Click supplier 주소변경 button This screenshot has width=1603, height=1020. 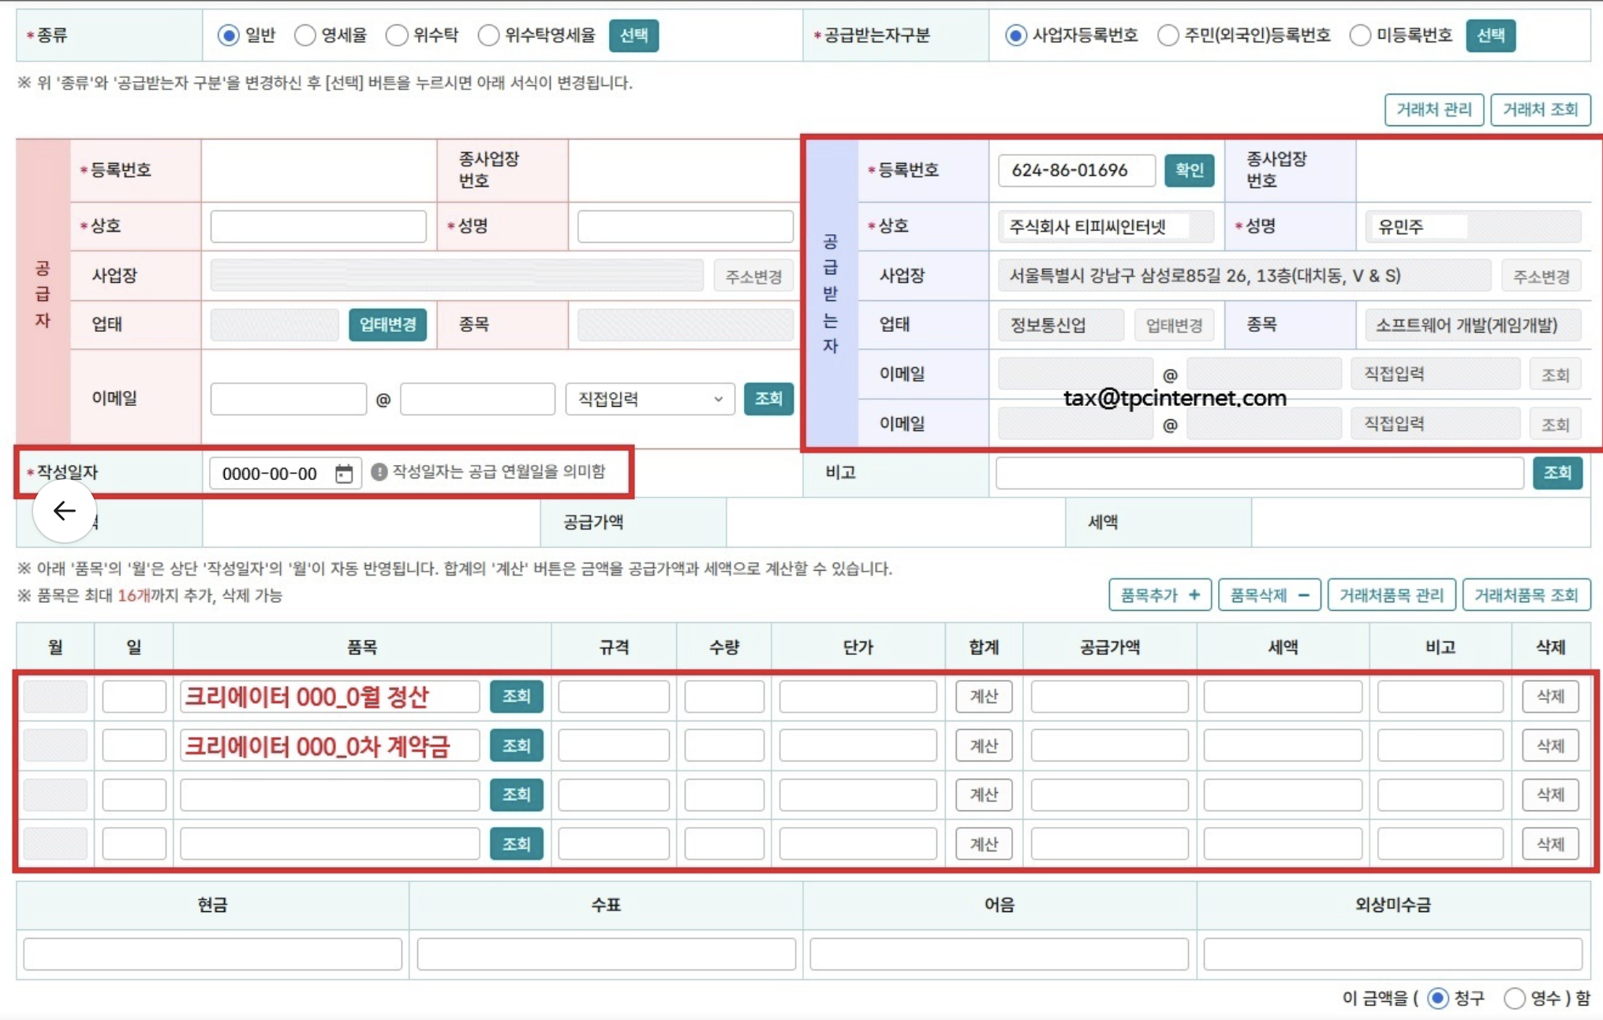[753, 276]
